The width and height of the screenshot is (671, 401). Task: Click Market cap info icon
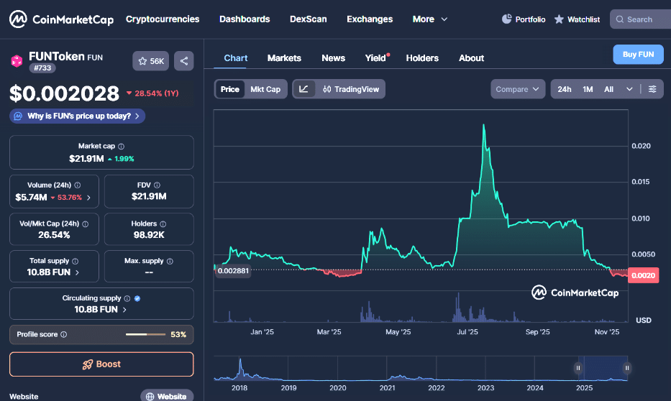point(121,146)
